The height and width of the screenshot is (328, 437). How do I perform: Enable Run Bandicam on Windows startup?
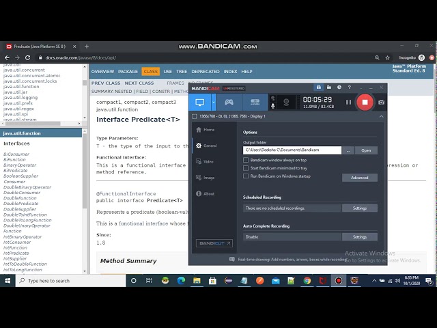tap(246, 176)
